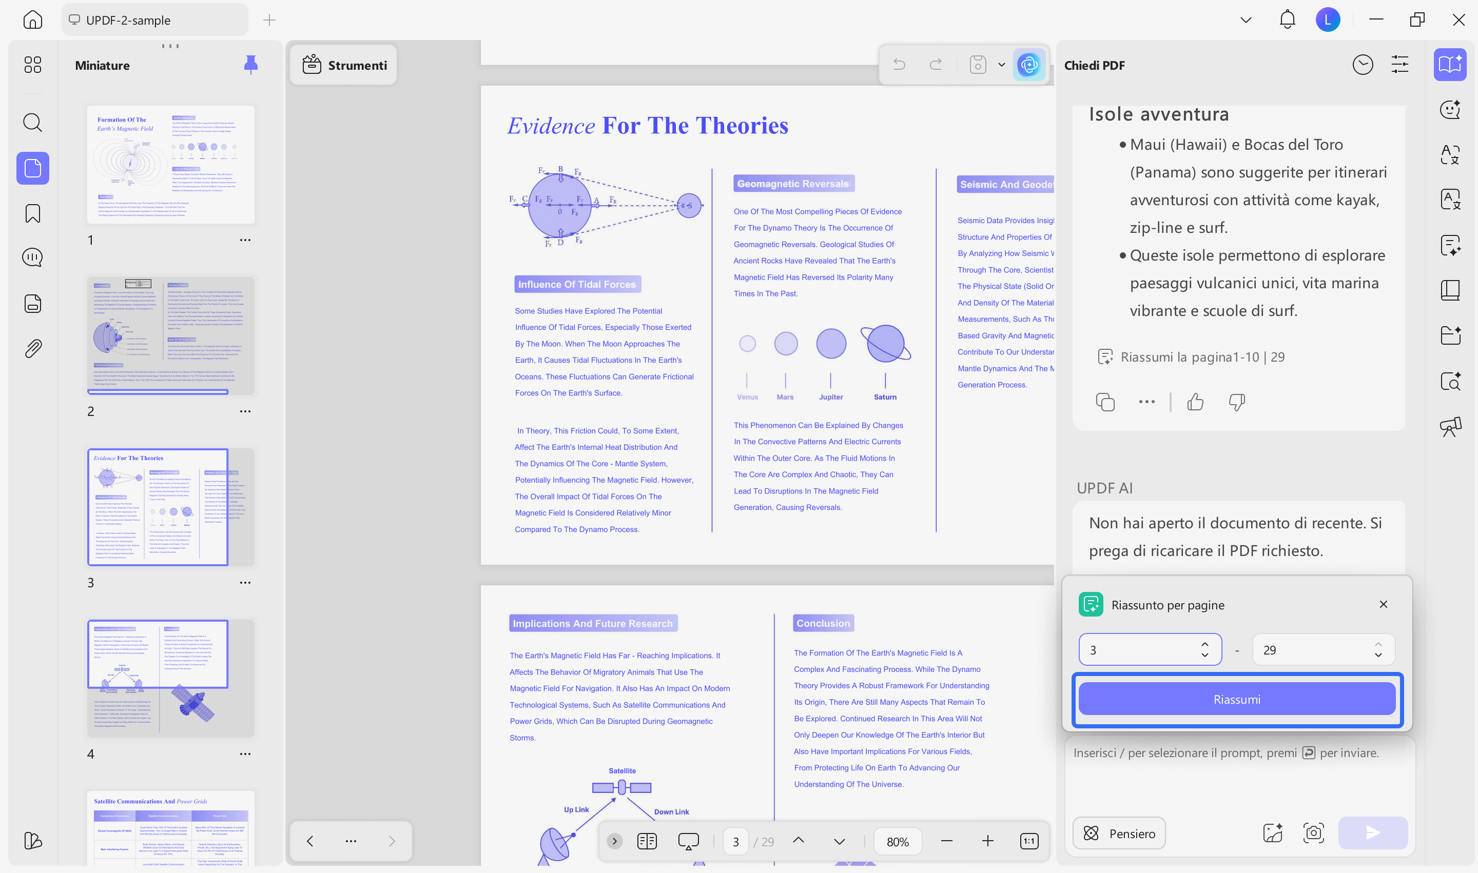Select page 1 thumbnail
Screen dimensions: 1478x873
click(x=171, y=164)
